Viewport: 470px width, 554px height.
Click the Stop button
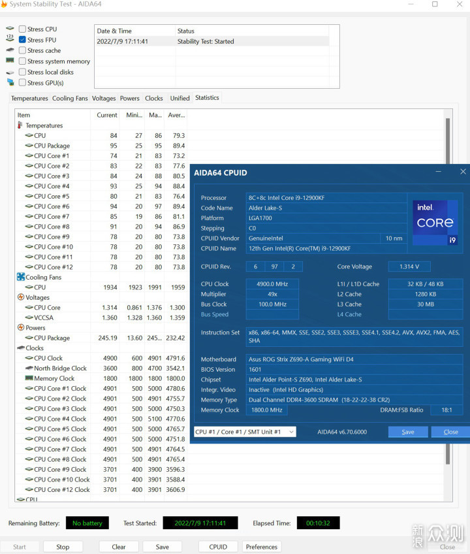[x=63, y=547]
